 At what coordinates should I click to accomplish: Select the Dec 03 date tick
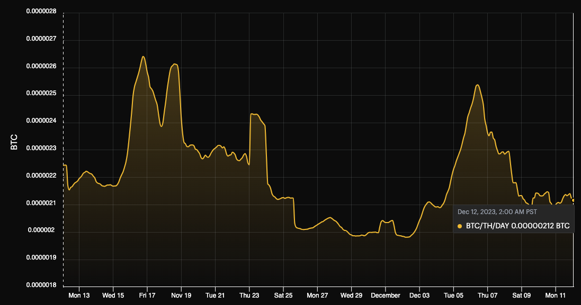[x=419, y=295]
